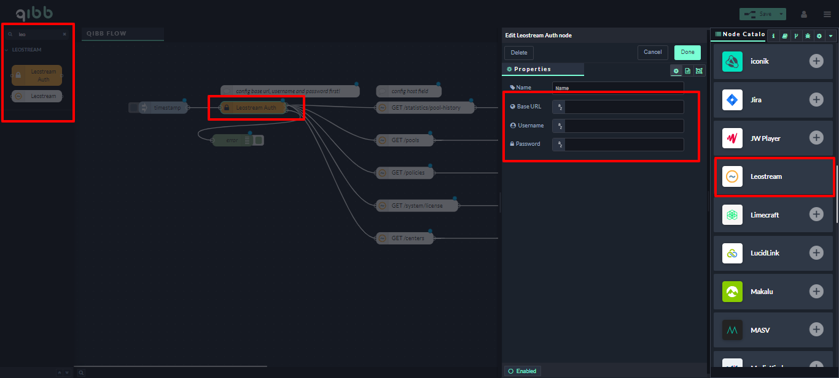839x378 pixels.
Task: Click the node description document icon
Action: [687, 71]
